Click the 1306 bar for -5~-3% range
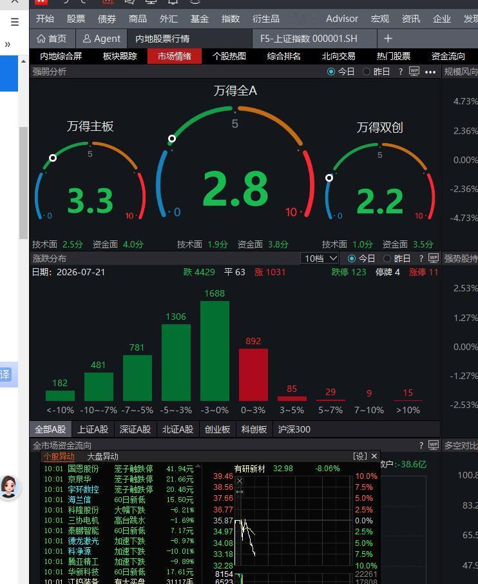Viewport: 478px width, 584px height. click(x=176, y=362)
